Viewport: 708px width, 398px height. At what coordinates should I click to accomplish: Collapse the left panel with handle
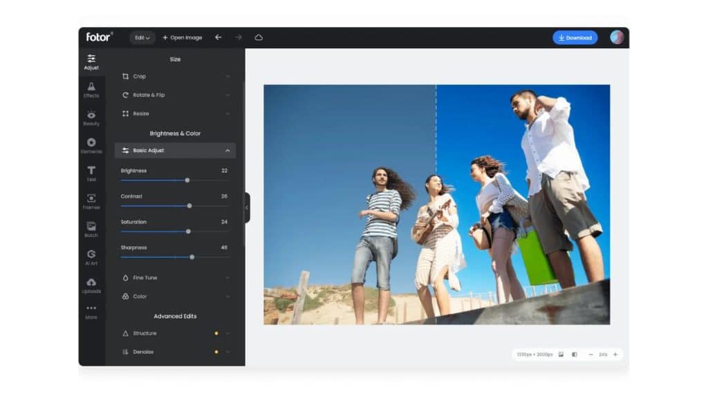click(x=247, y=207)
